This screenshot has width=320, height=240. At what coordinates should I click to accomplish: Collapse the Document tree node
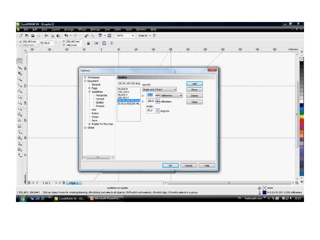85,81
